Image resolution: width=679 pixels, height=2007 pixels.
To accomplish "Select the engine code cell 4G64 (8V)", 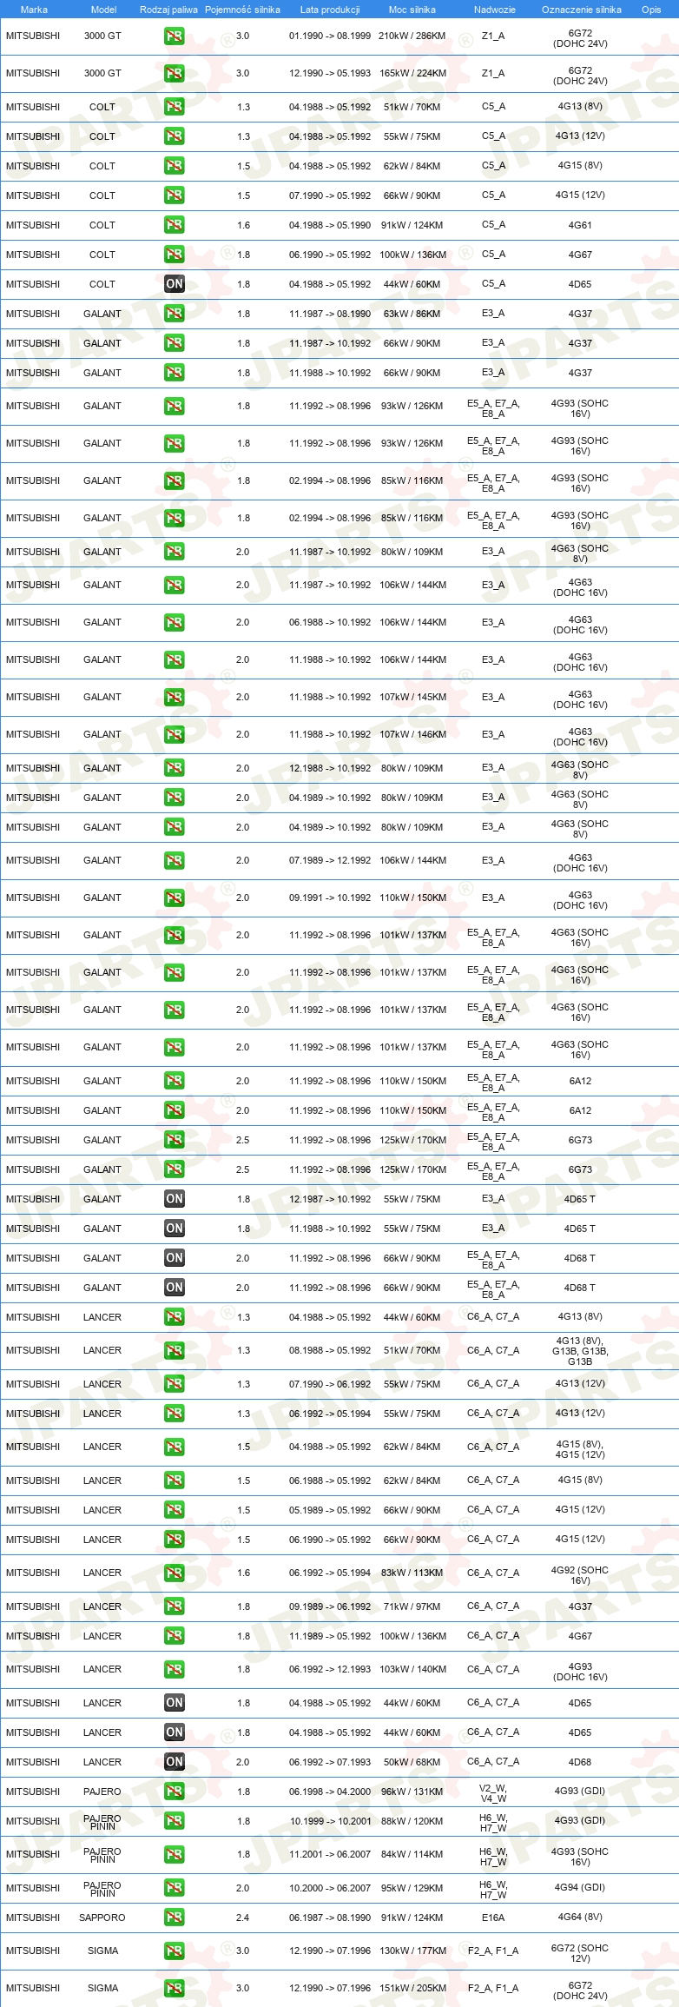I will pyautogui.click(x=580, y=1917).
